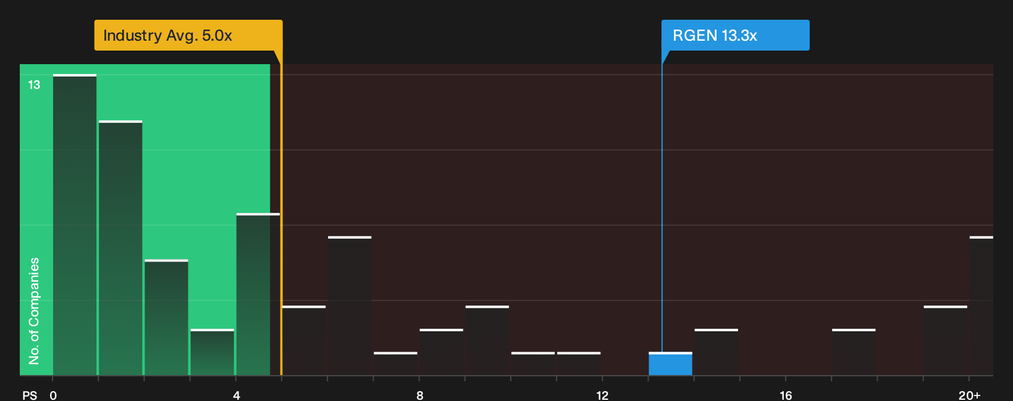Click the bar between PS 9 and 10
Screen dimensions: 1013x401
(x=487, y=341)
